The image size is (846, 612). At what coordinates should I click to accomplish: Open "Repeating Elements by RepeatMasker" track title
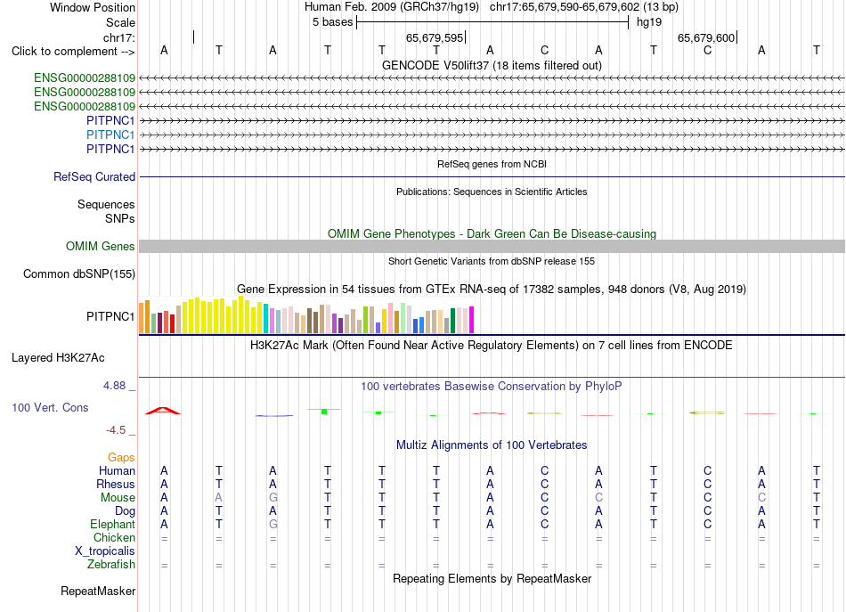point(492,578)
